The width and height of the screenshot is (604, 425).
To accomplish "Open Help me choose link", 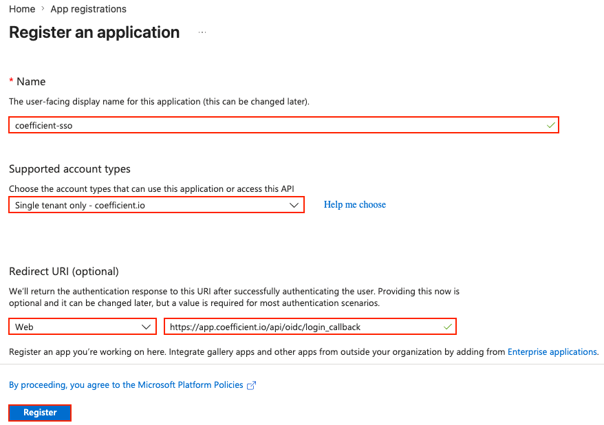I will click(355, 204).
